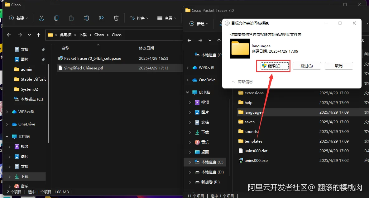
Task: Select 下载 in Cisco window sidebar tree
Action: (x=25, y=177)
